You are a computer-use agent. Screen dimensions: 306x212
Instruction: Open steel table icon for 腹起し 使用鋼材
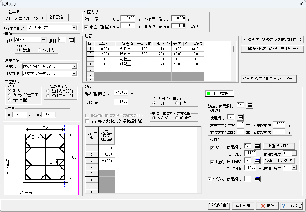[x=250, y=106]
